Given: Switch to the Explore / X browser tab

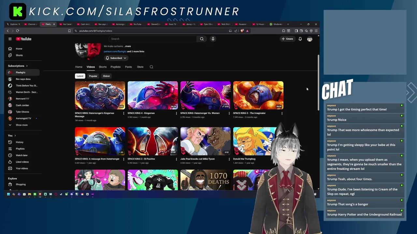Looking at the screenshot, I should pyautogui.click(x=14, y=24).
